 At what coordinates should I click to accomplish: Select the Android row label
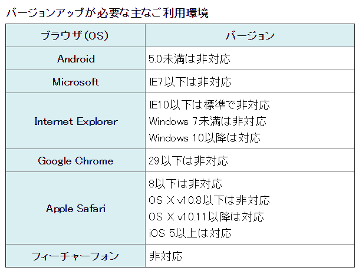75,59
